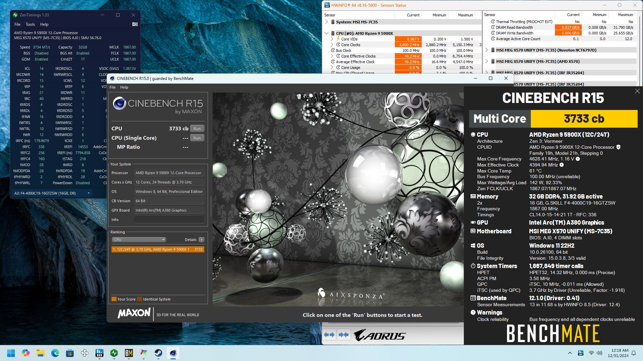The height and width of the screenshot is (361, 643).
Task: Expand Core VIDs sensor row
Action: pyautogui.click(x=332, y=39)
